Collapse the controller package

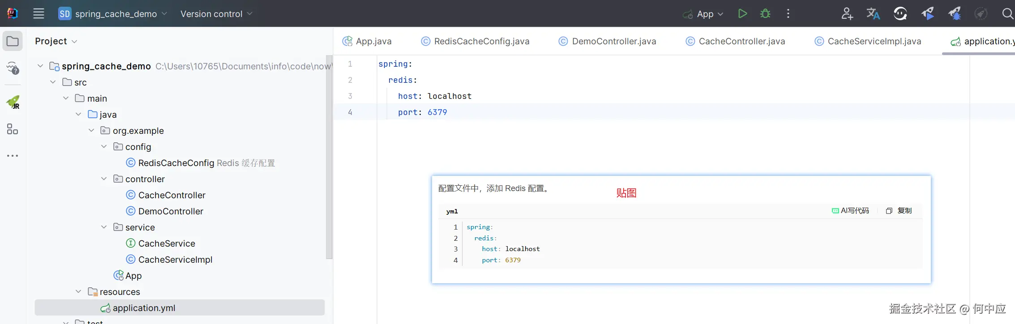coord(104,179)
